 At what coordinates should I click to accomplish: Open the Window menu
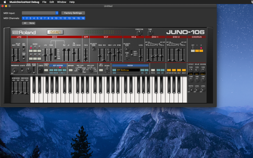[62, 2]
